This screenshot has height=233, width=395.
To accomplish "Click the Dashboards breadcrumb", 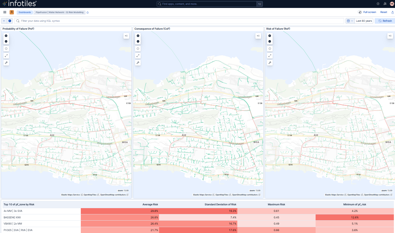I will (x=25, y=12).
